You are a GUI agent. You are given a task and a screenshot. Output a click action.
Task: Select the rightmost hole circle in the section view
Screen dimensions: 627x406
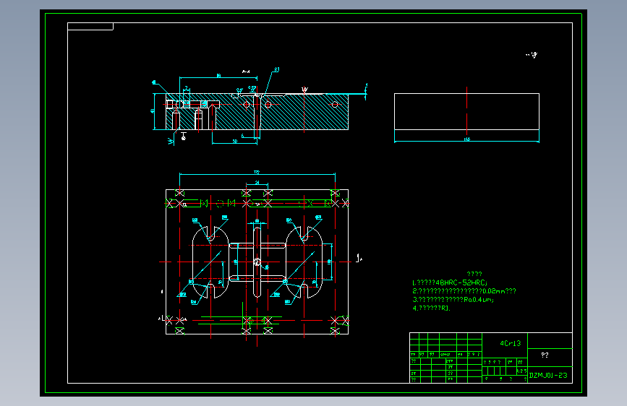tap(335, 105)
